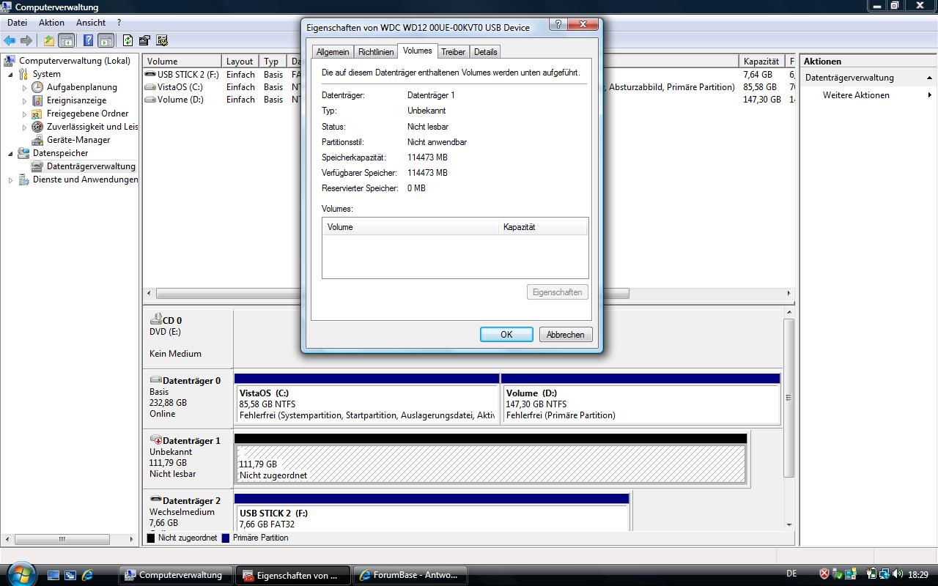Click the up-one-level folder icon
This screenshot has height=586, width=938.
[48, 41]
